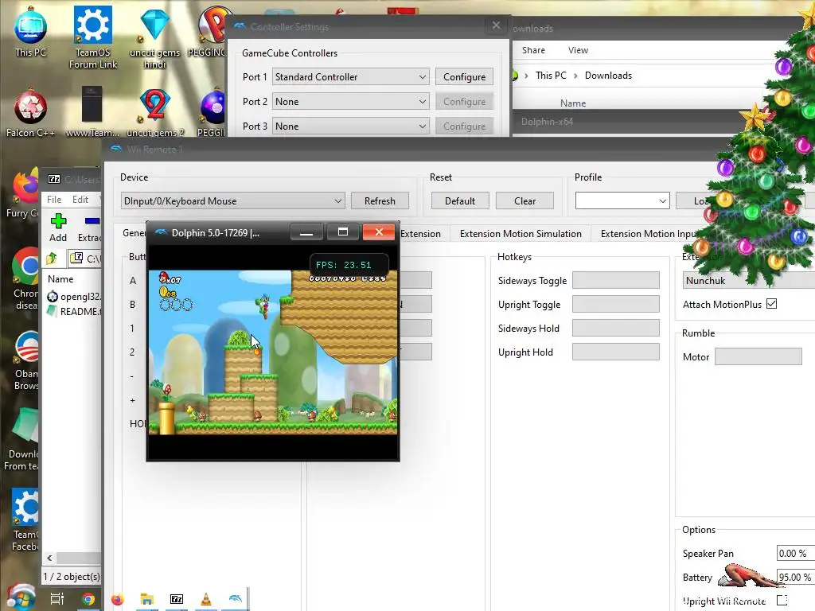Click the 7-Zip up folder icon
Screen dimensions: 815x611
52,258
